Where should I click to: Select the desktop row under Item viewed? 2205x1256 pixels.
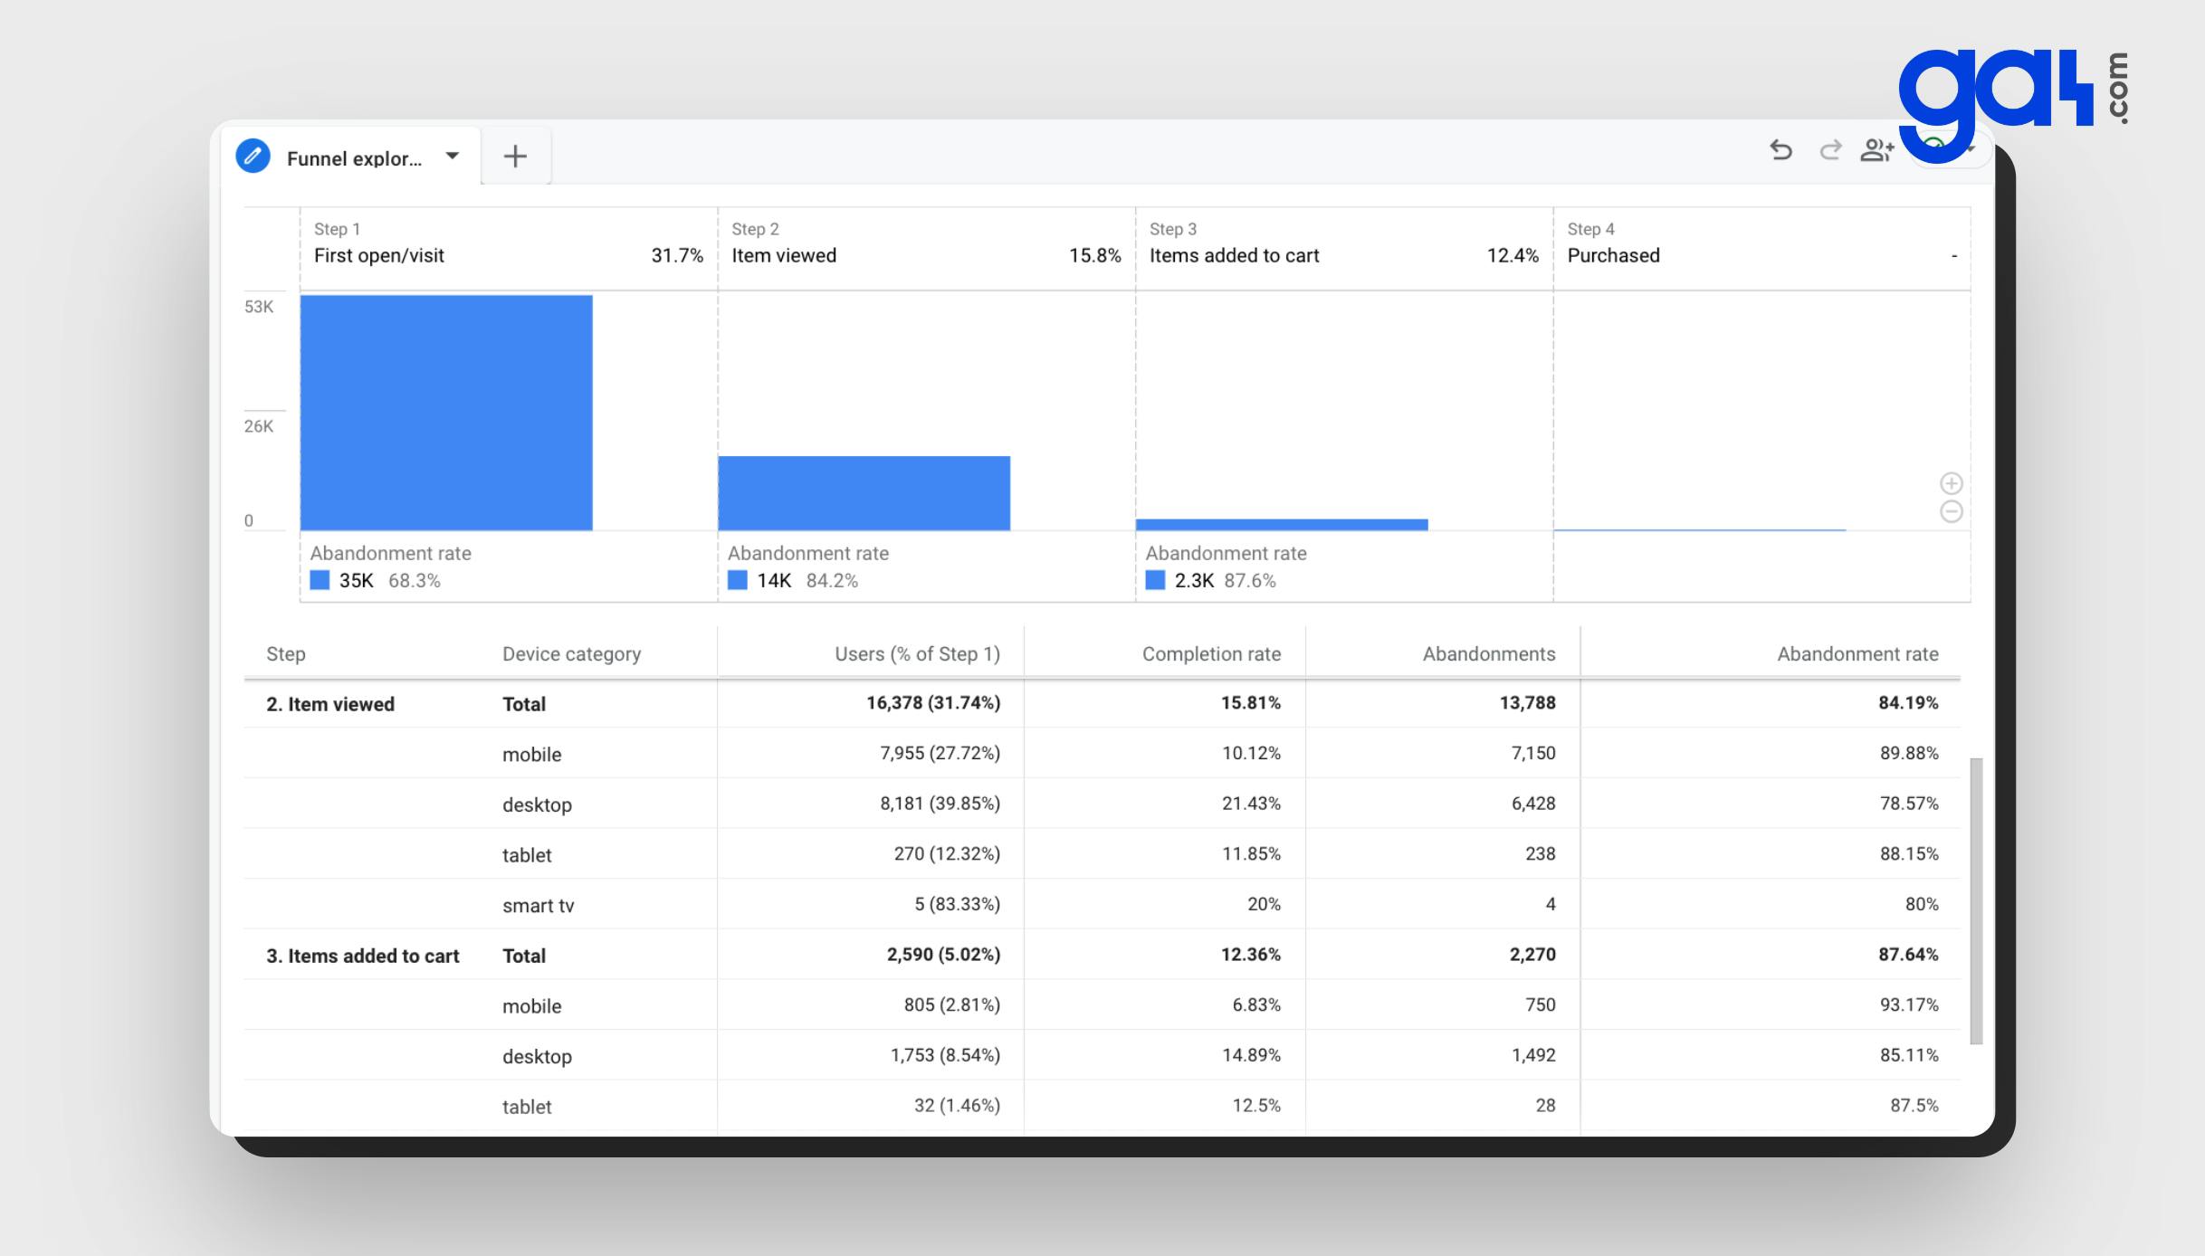coord(537,804)
